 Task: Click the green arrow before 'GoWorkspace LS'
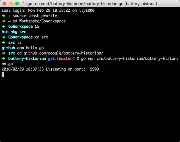[x=3, y=26]
